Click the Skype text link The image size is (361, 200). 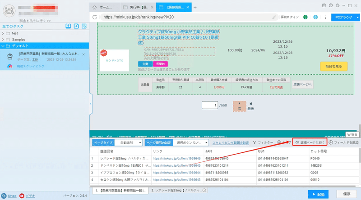click(x=12, y=196)
